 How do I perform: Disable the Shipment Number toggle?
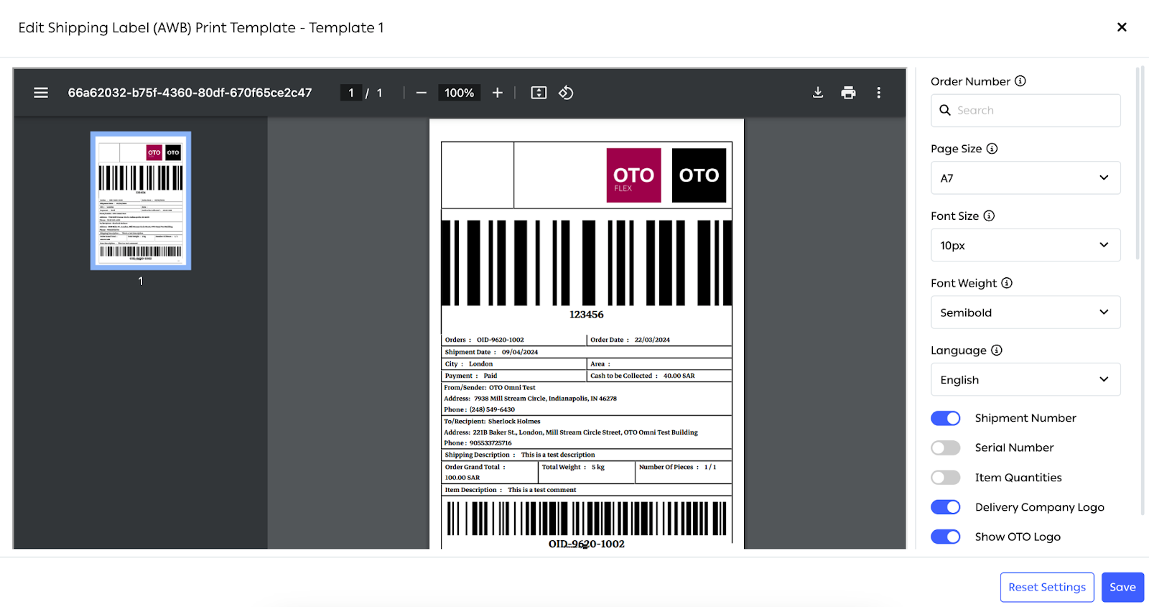pyautogui.click(x=946, y=418)
